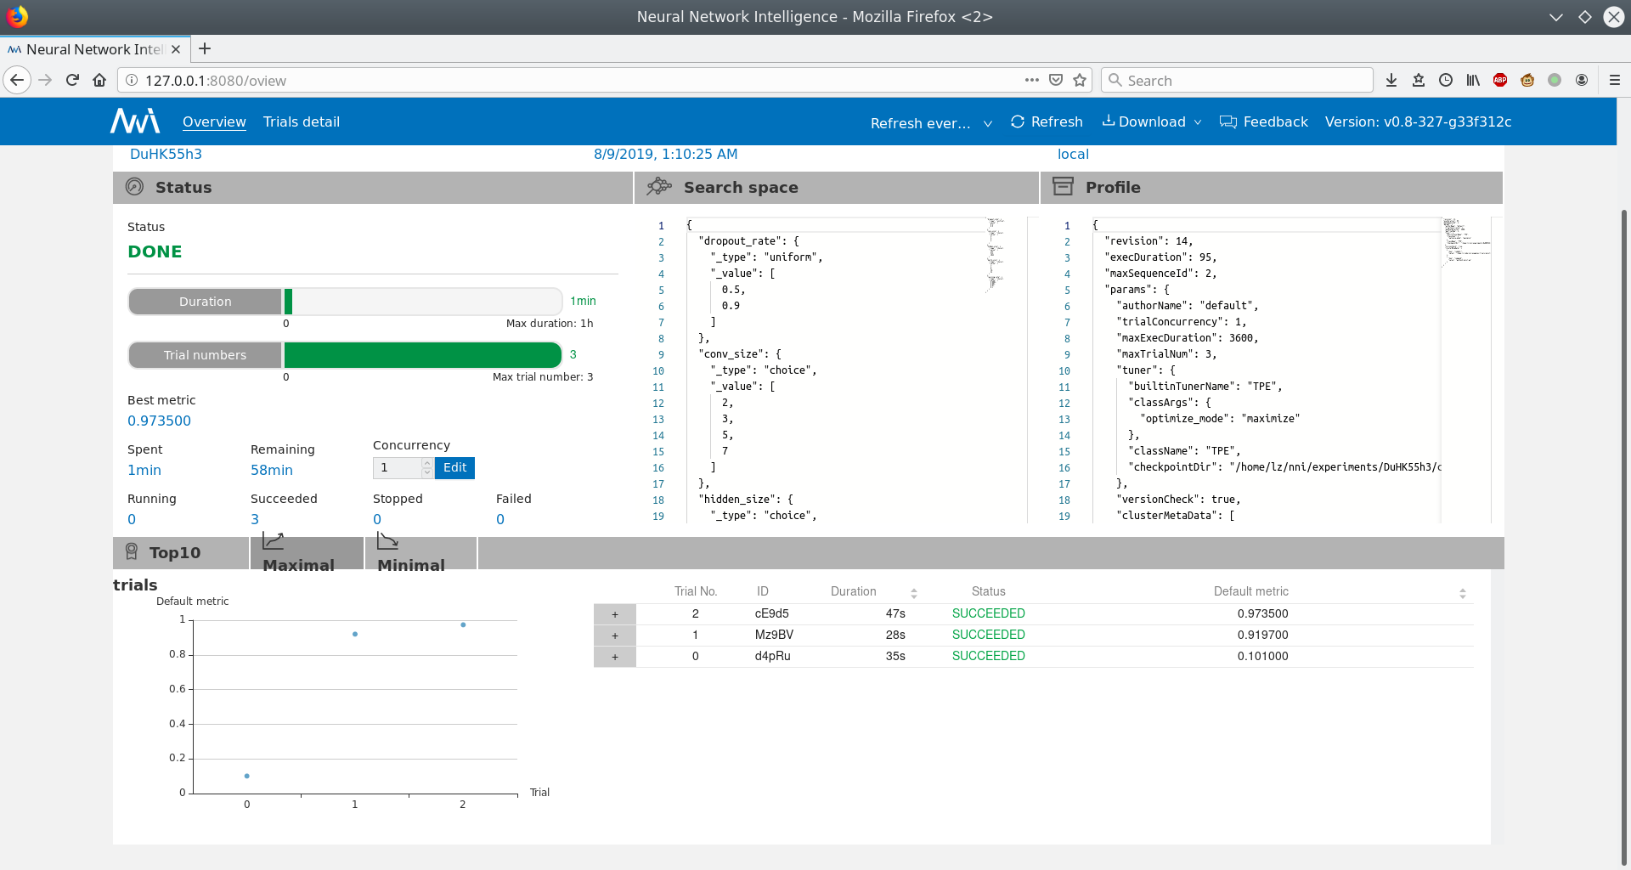Click the Trial No. column header
This screenshot has width=1631, height=870.
click(696, 591)
